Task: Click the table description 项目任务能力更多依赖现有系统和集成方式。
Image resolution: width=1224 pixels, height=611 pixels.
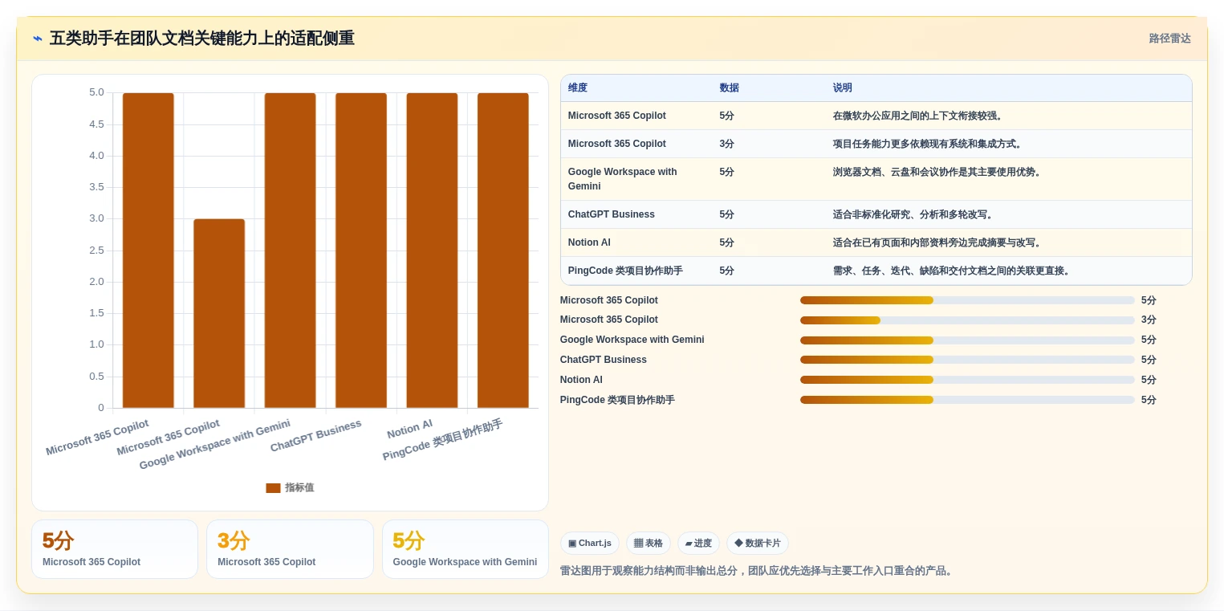Action: 929,144
